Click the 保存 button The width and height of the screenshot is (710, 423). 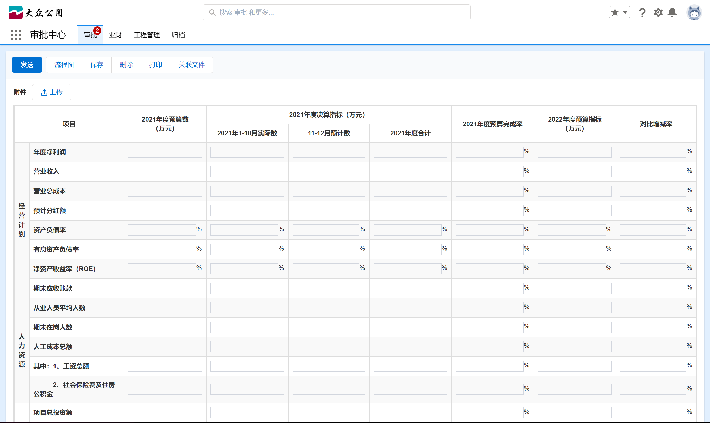pos(97,65)
